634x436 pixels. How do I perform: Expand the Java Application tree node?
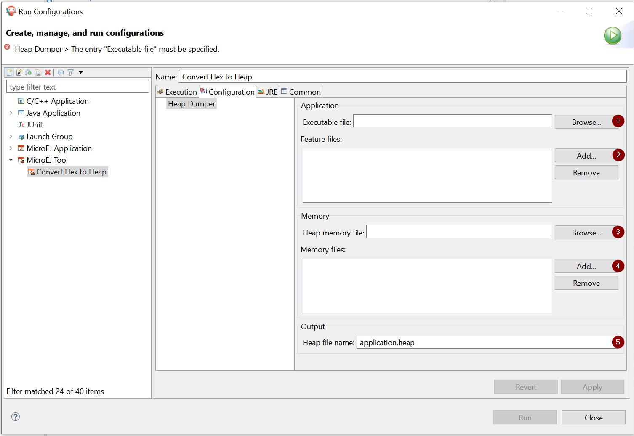[x=11, y=113]
